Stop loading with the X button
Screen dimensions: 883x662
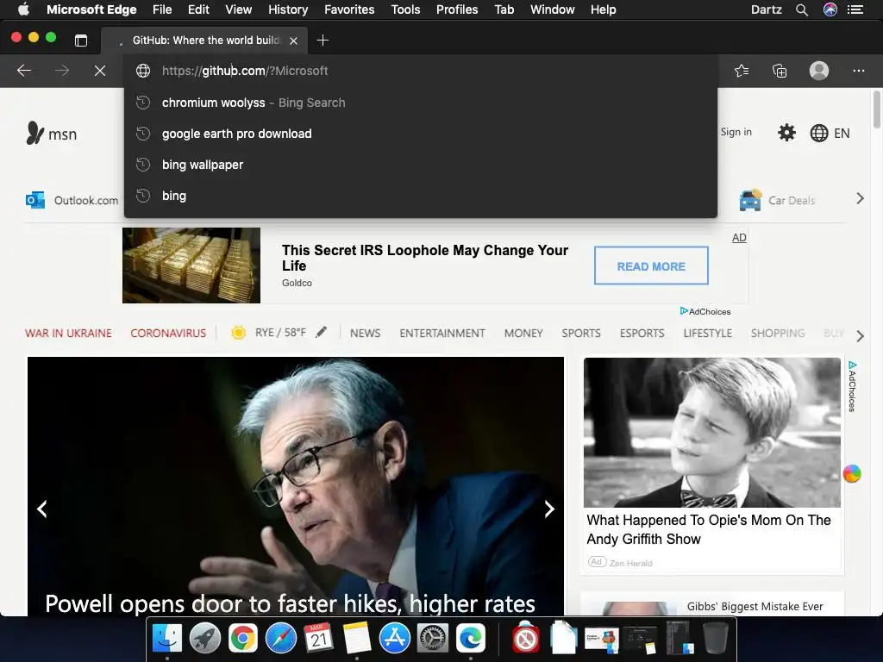[x=100, y=71]
